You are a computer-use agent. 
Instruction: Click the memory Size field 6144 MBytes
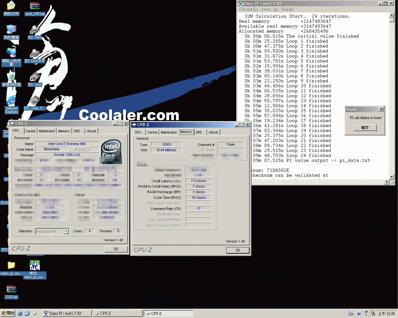(x=167, y=150)
